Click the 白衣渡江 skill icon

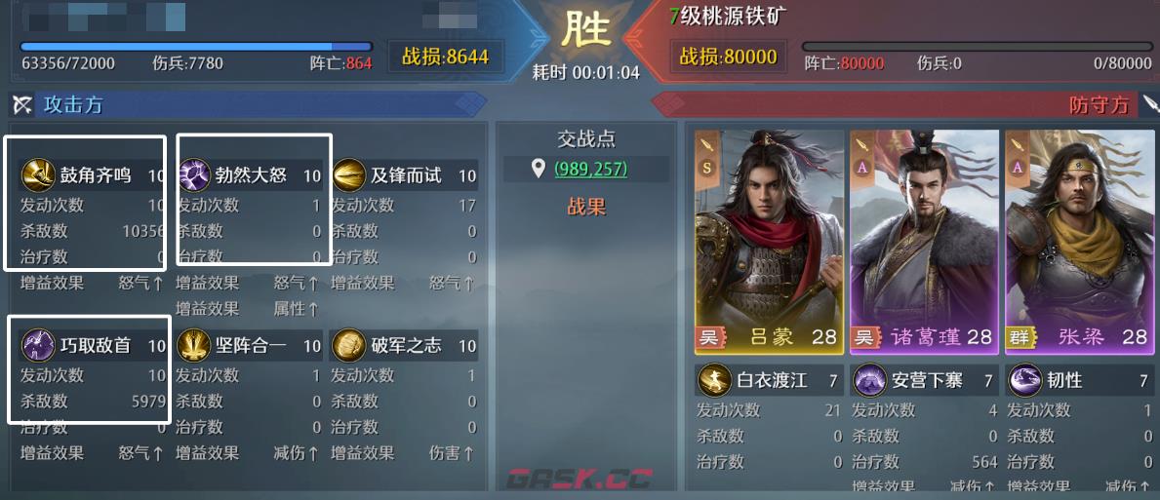[714, 380]
